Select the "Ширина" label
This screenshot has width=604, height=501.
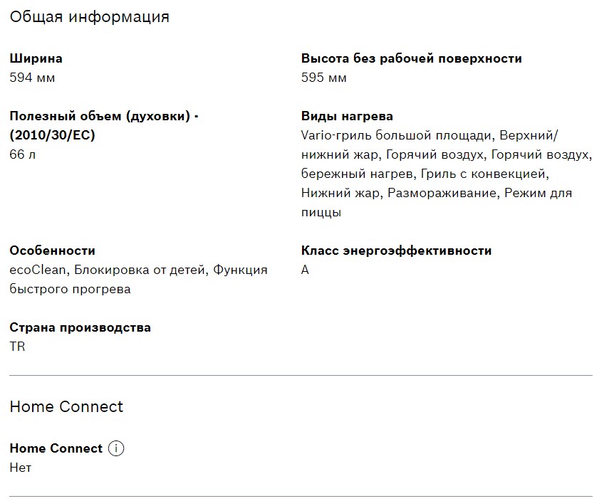[x=36, y=58]
